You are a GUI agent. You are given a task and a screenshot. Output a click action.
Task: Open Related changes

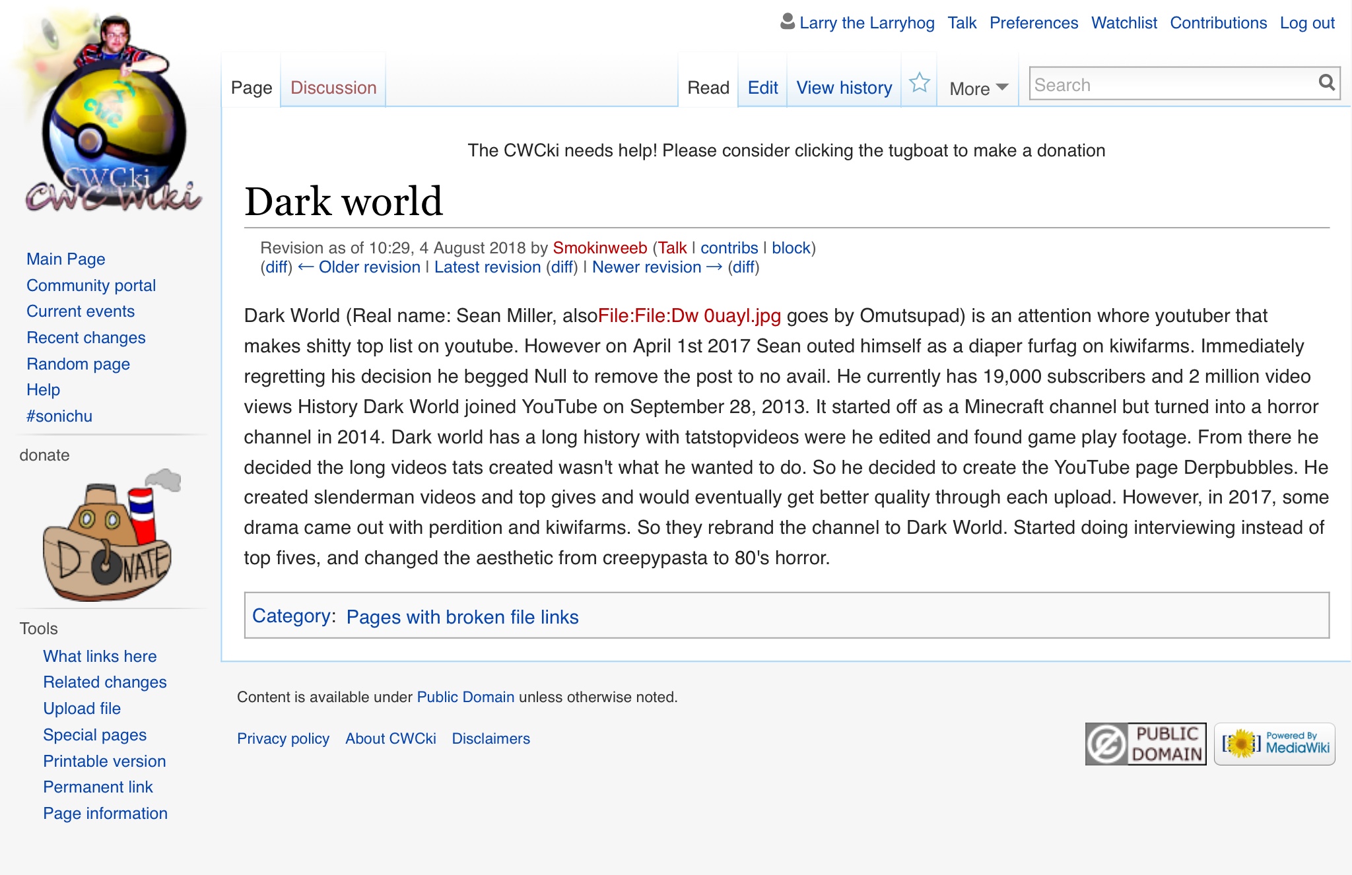coord(105,682)
